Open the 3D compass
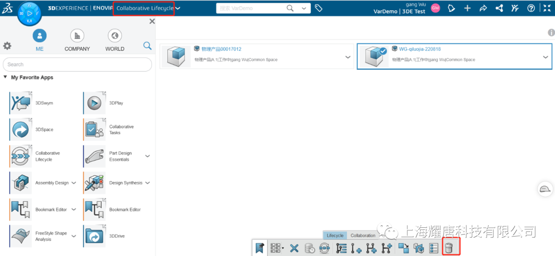The height and width of the screenshot is (256, 555). point(29,14)
